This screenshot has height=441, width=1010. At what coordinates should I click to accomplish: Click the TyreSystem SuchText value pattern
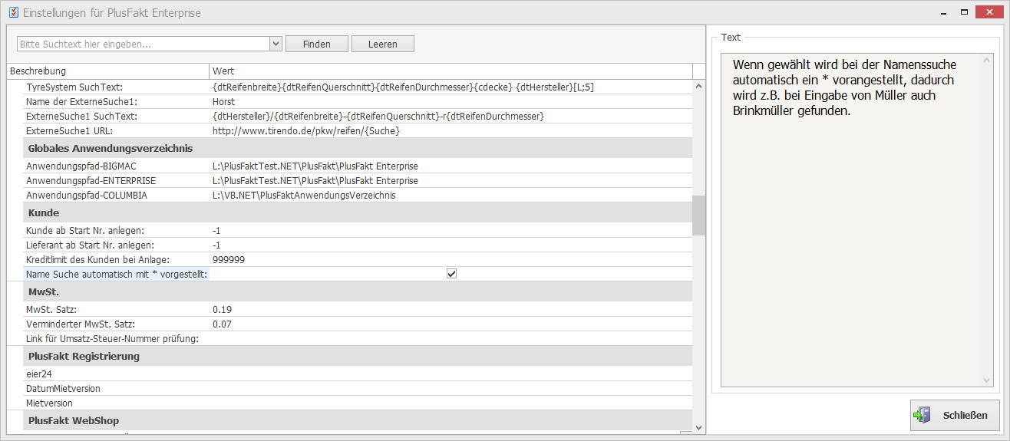tap(403, 87)
